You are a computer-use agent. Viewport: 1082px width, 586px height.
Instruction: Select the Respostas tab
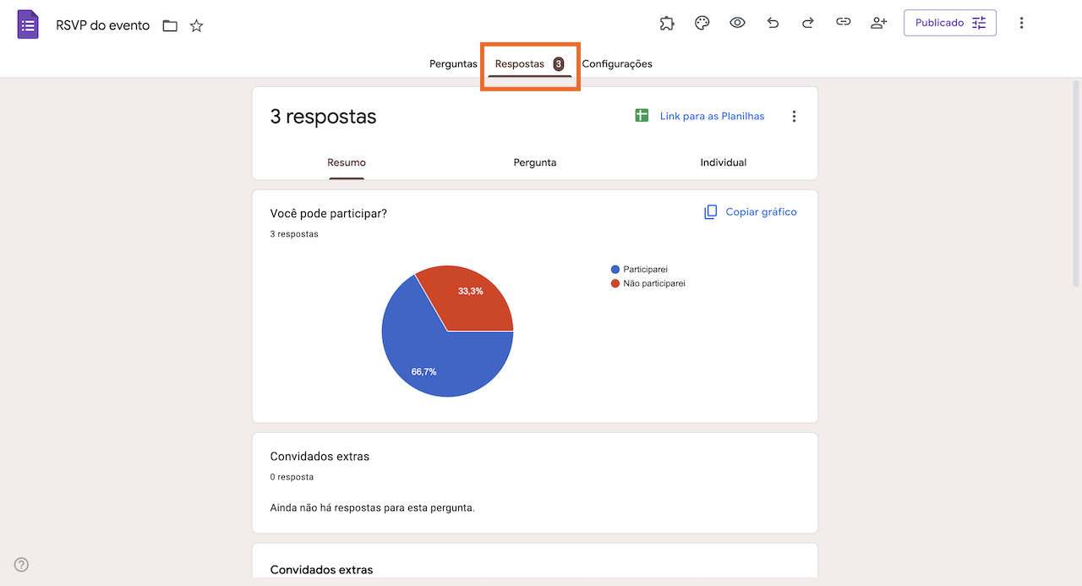pos(529,63)
